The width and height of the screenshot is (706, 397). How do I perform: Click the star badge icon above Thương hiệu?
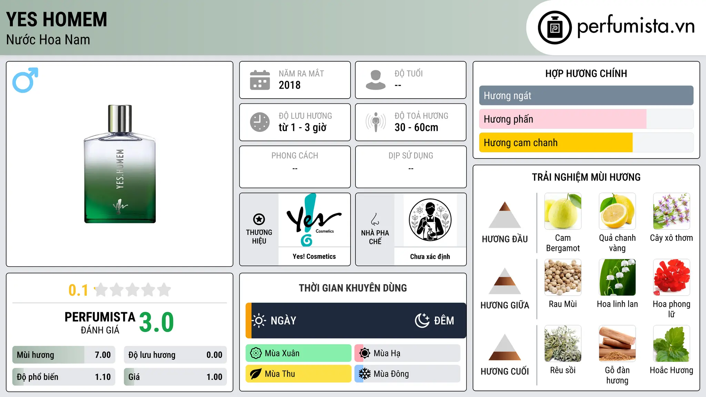[259, 219]
